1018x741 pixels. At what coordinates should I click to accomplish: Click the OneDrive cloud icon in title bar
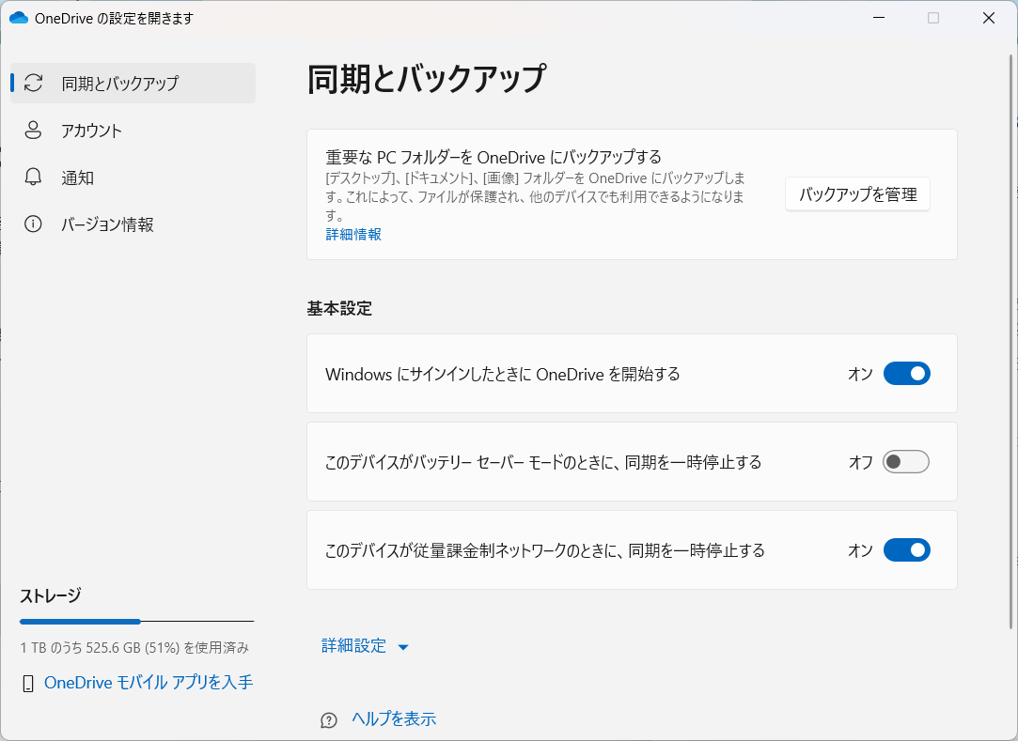pos(19,18)
